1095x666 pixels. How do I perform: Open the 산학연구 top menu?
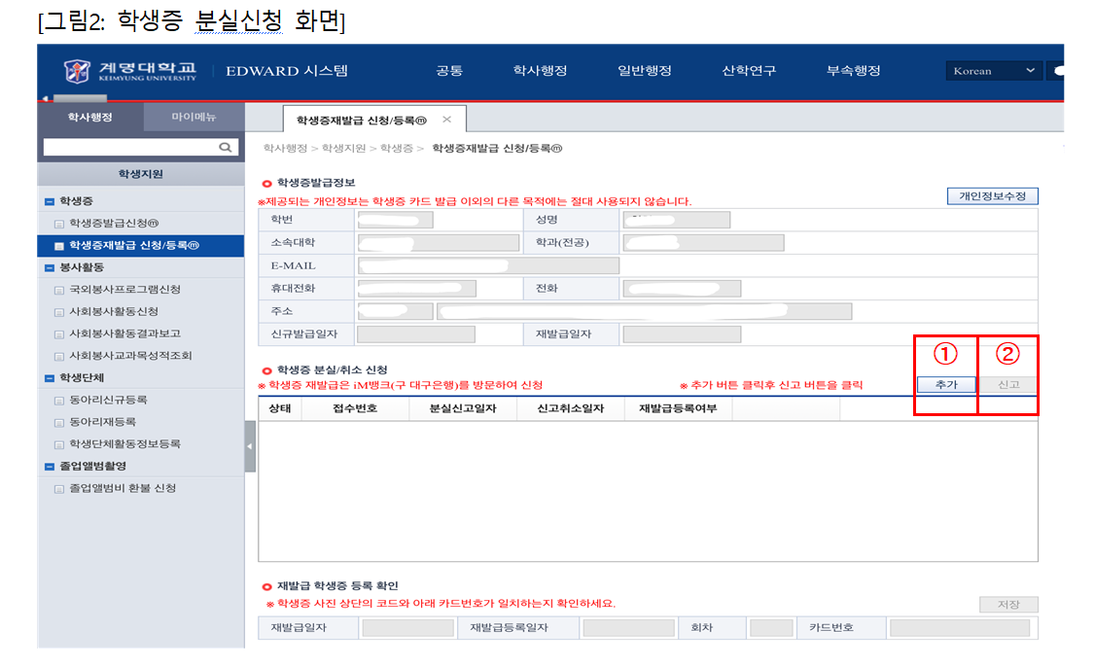tap(749, 71)
